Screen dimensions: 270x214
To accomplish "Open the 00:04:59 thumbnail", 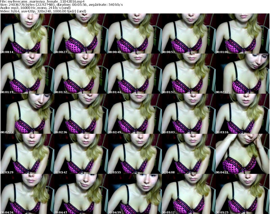I will click(x=135, y=194).
